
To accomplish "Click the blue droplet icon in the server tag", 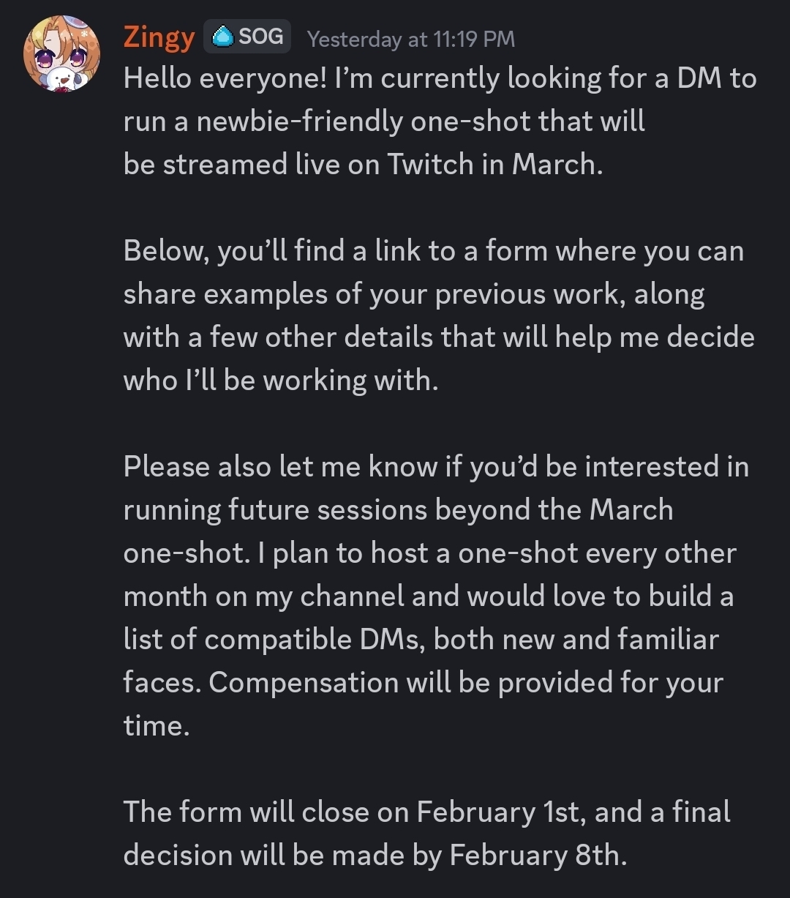I will click(223, 37).
